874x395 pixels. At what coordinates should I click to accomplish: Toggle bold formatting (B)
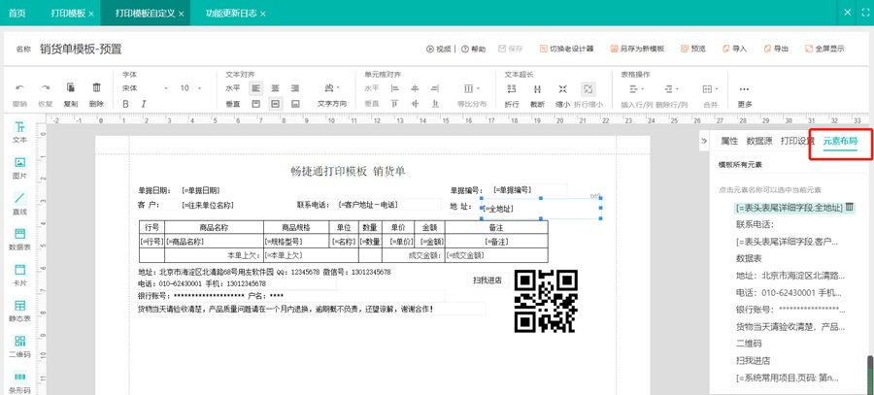point(125,104)
